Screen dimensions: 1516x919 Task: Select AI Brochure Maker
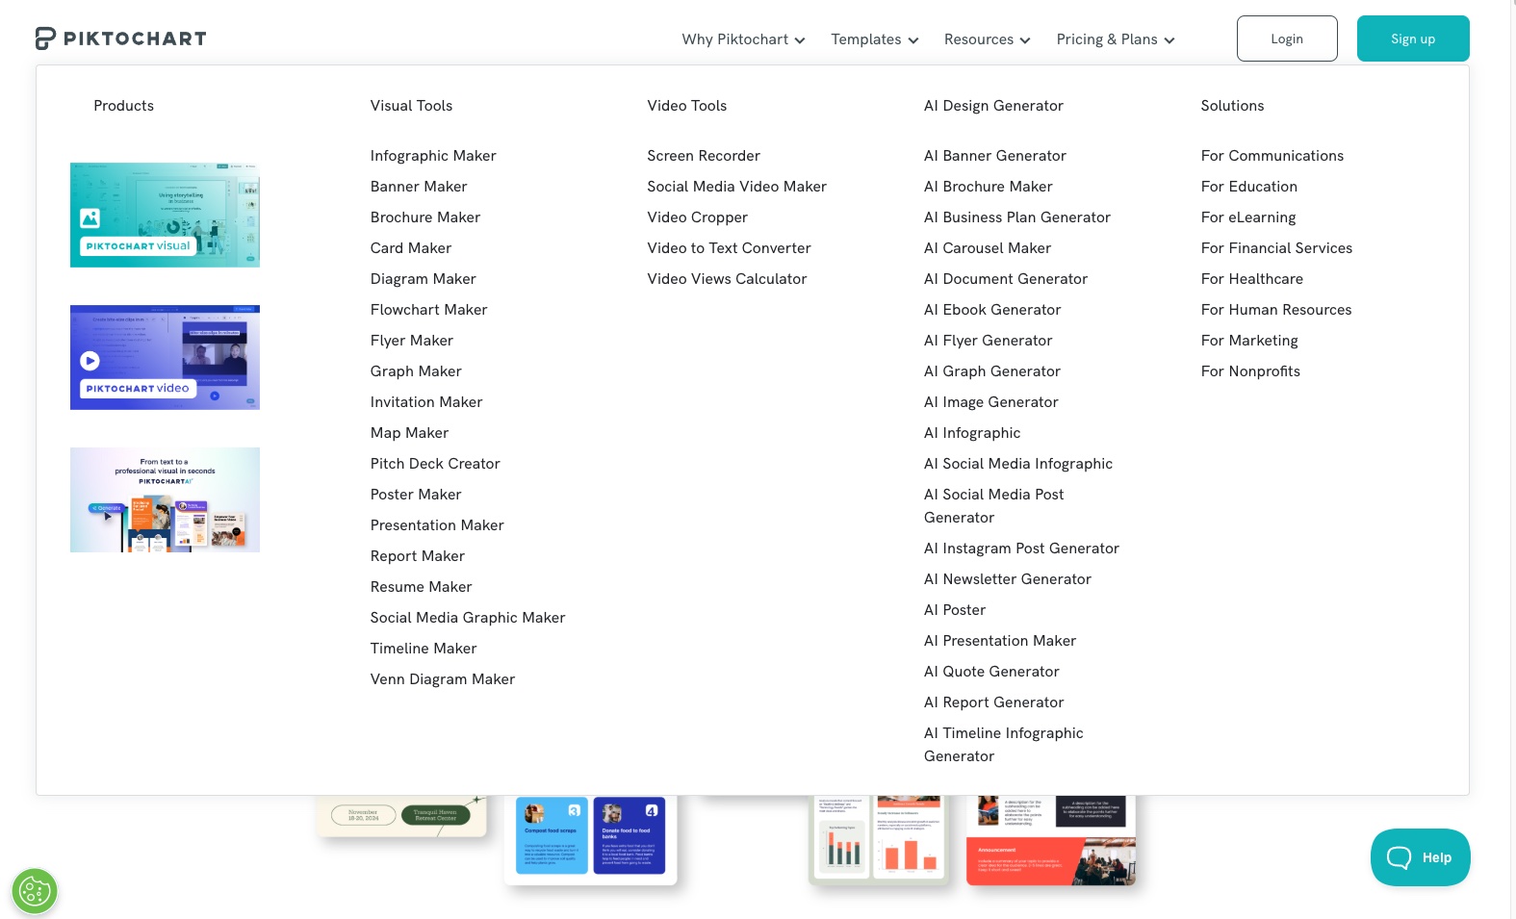pos(989,187)
